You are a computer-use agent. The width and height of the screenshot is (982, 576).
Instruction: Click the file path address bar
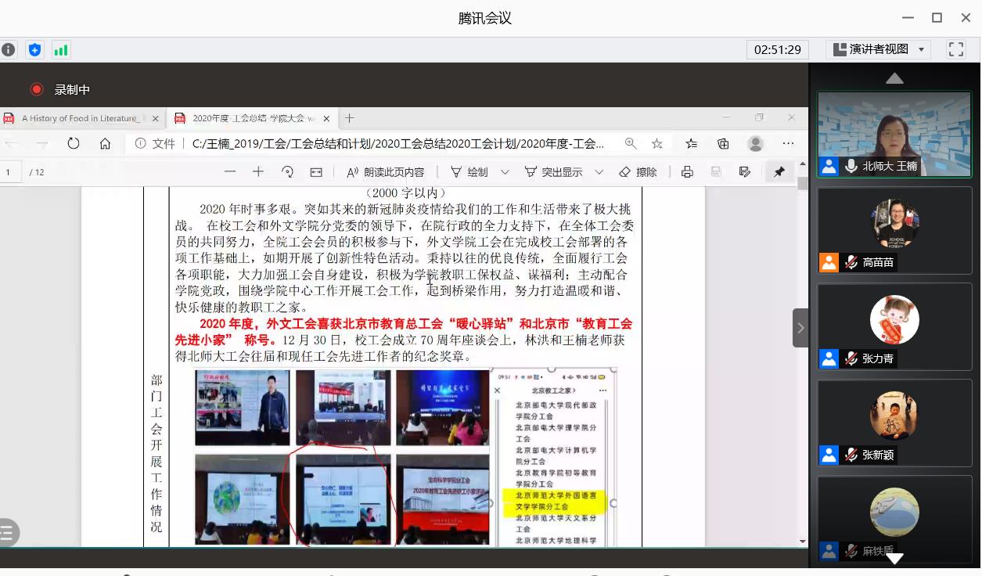[x=397, y=143]
